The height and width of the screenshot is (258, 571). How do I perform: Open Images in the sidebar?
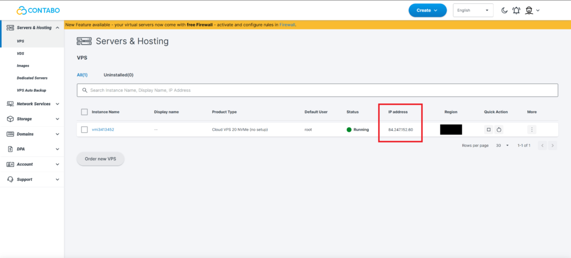[23, 66]
